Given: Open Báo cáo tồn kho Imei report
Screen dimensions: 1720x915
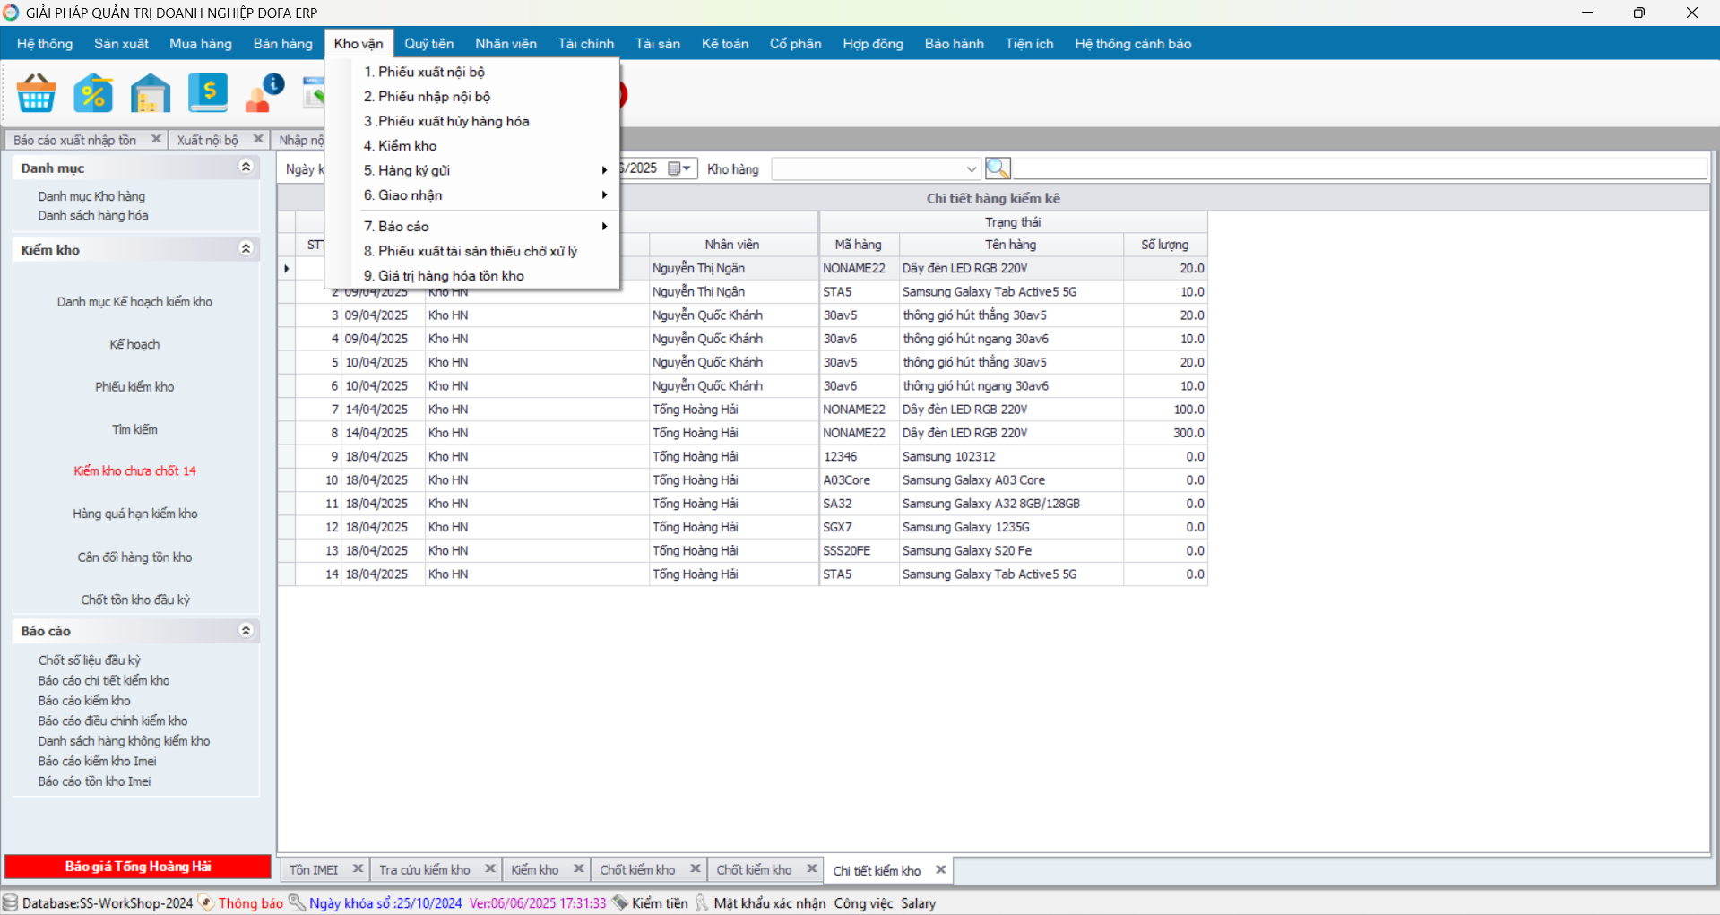Looking at the screenshot, I should click(94, 782).
